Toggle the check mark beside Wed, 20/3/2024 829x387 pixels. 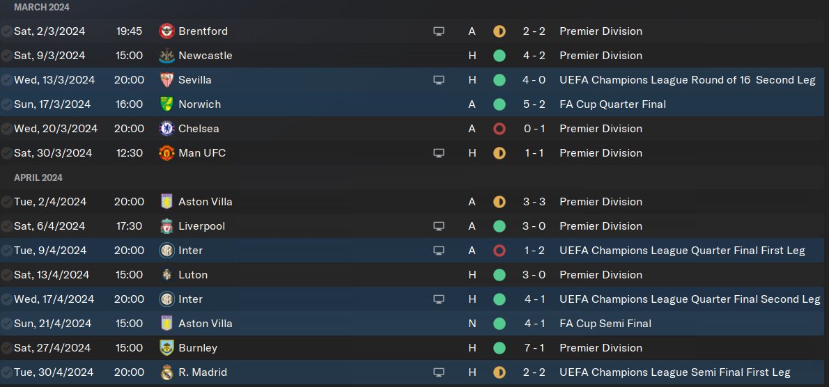6,129
